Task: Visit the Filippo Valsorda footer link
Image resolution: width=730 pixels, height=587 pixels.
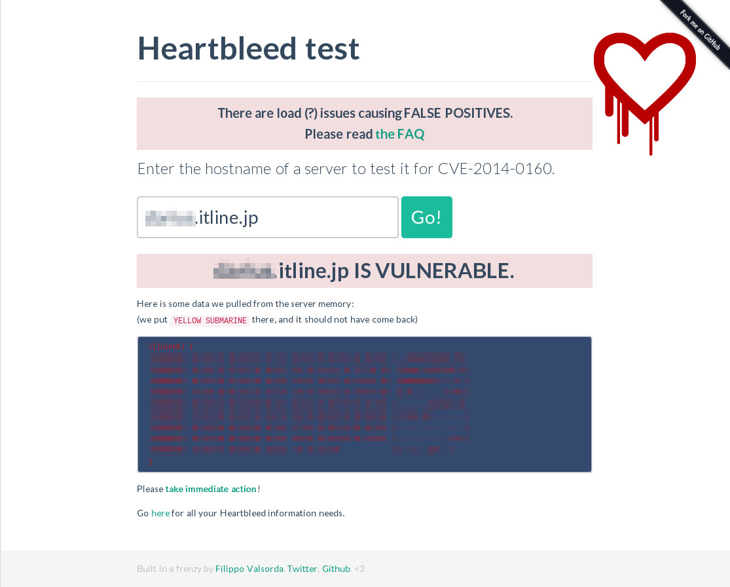Action: [249, 569]
